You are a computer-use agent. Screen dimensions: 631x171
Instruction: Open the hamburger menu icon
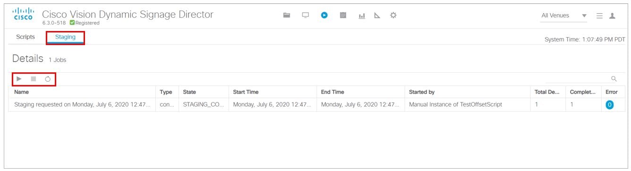(599, 16)
